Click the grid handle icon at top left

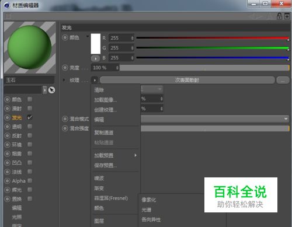[x=8, y=16]
